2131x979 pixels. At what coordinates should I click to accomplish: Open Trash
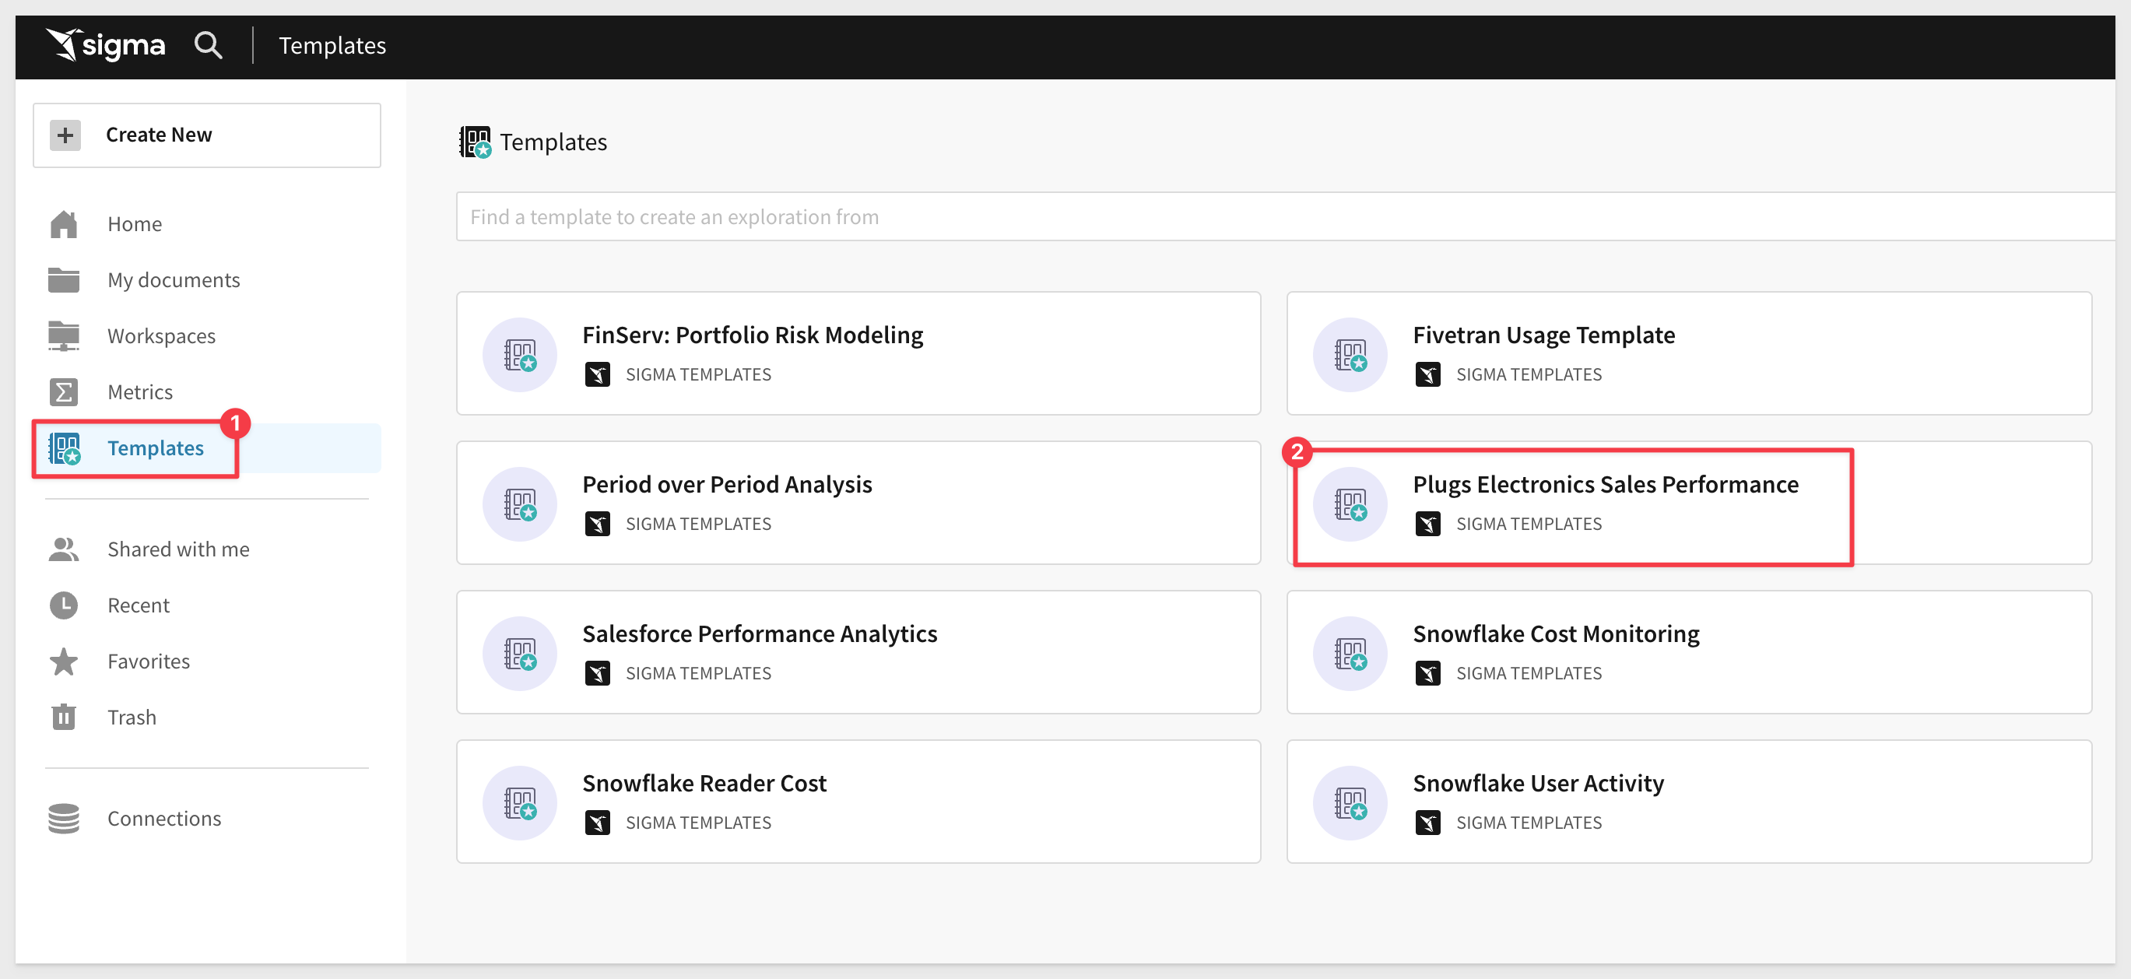coord(132,717)
